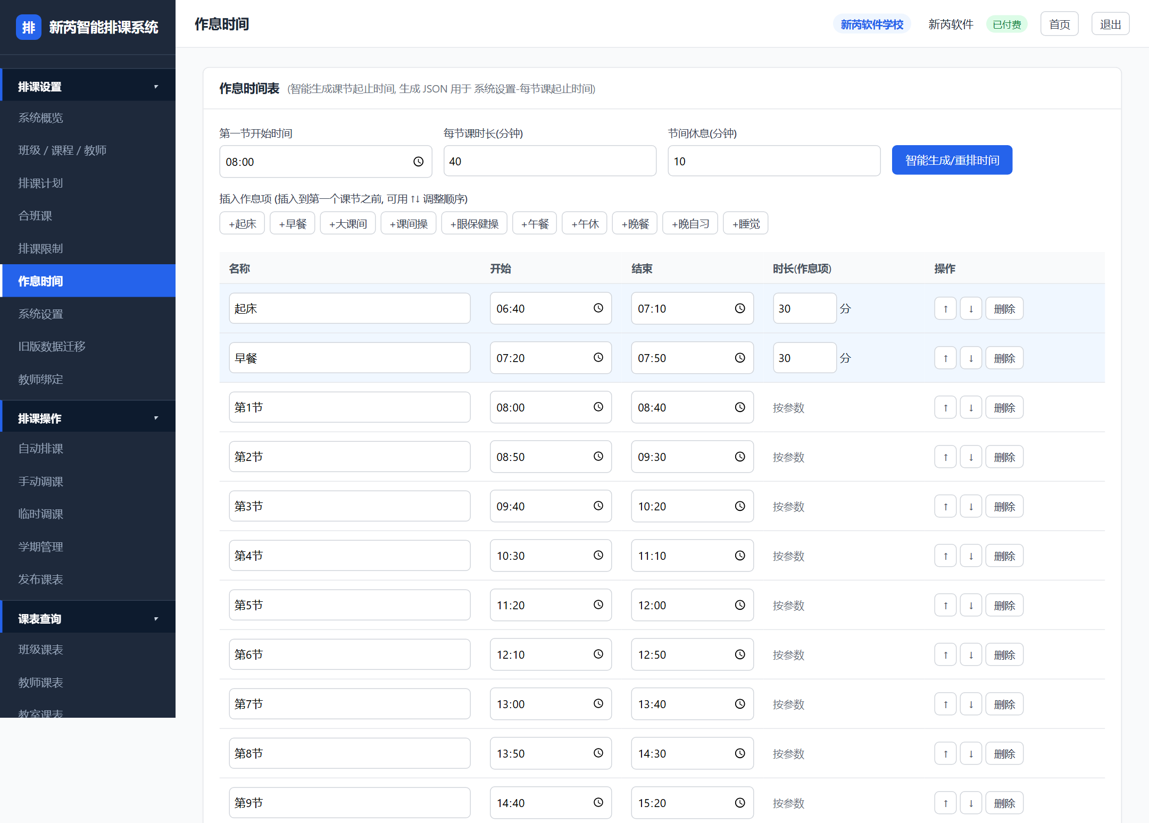Insert a +午休 schedule item
1149x823 pixels.
(585, 223)
